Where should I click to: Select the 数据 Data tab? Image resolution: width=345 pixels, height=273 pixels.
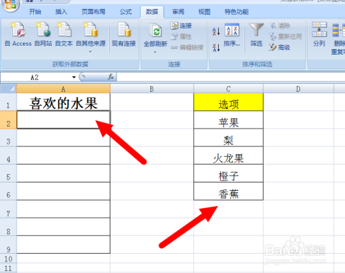(x=152, y=12)
